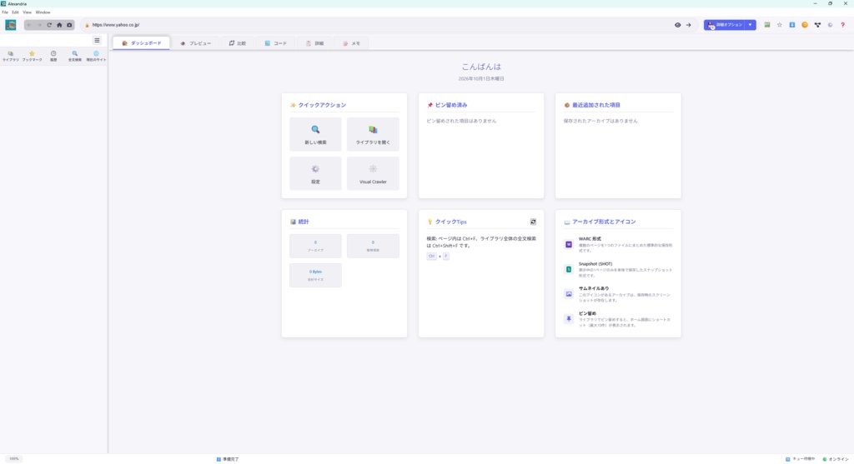854x464 pixels.
Task: Open the Window menu
Action: pos(43,12)
